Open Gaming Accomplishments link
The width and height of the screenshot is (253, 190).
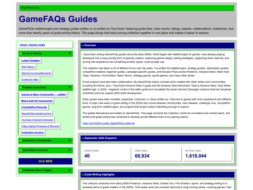tap(36, 73)
